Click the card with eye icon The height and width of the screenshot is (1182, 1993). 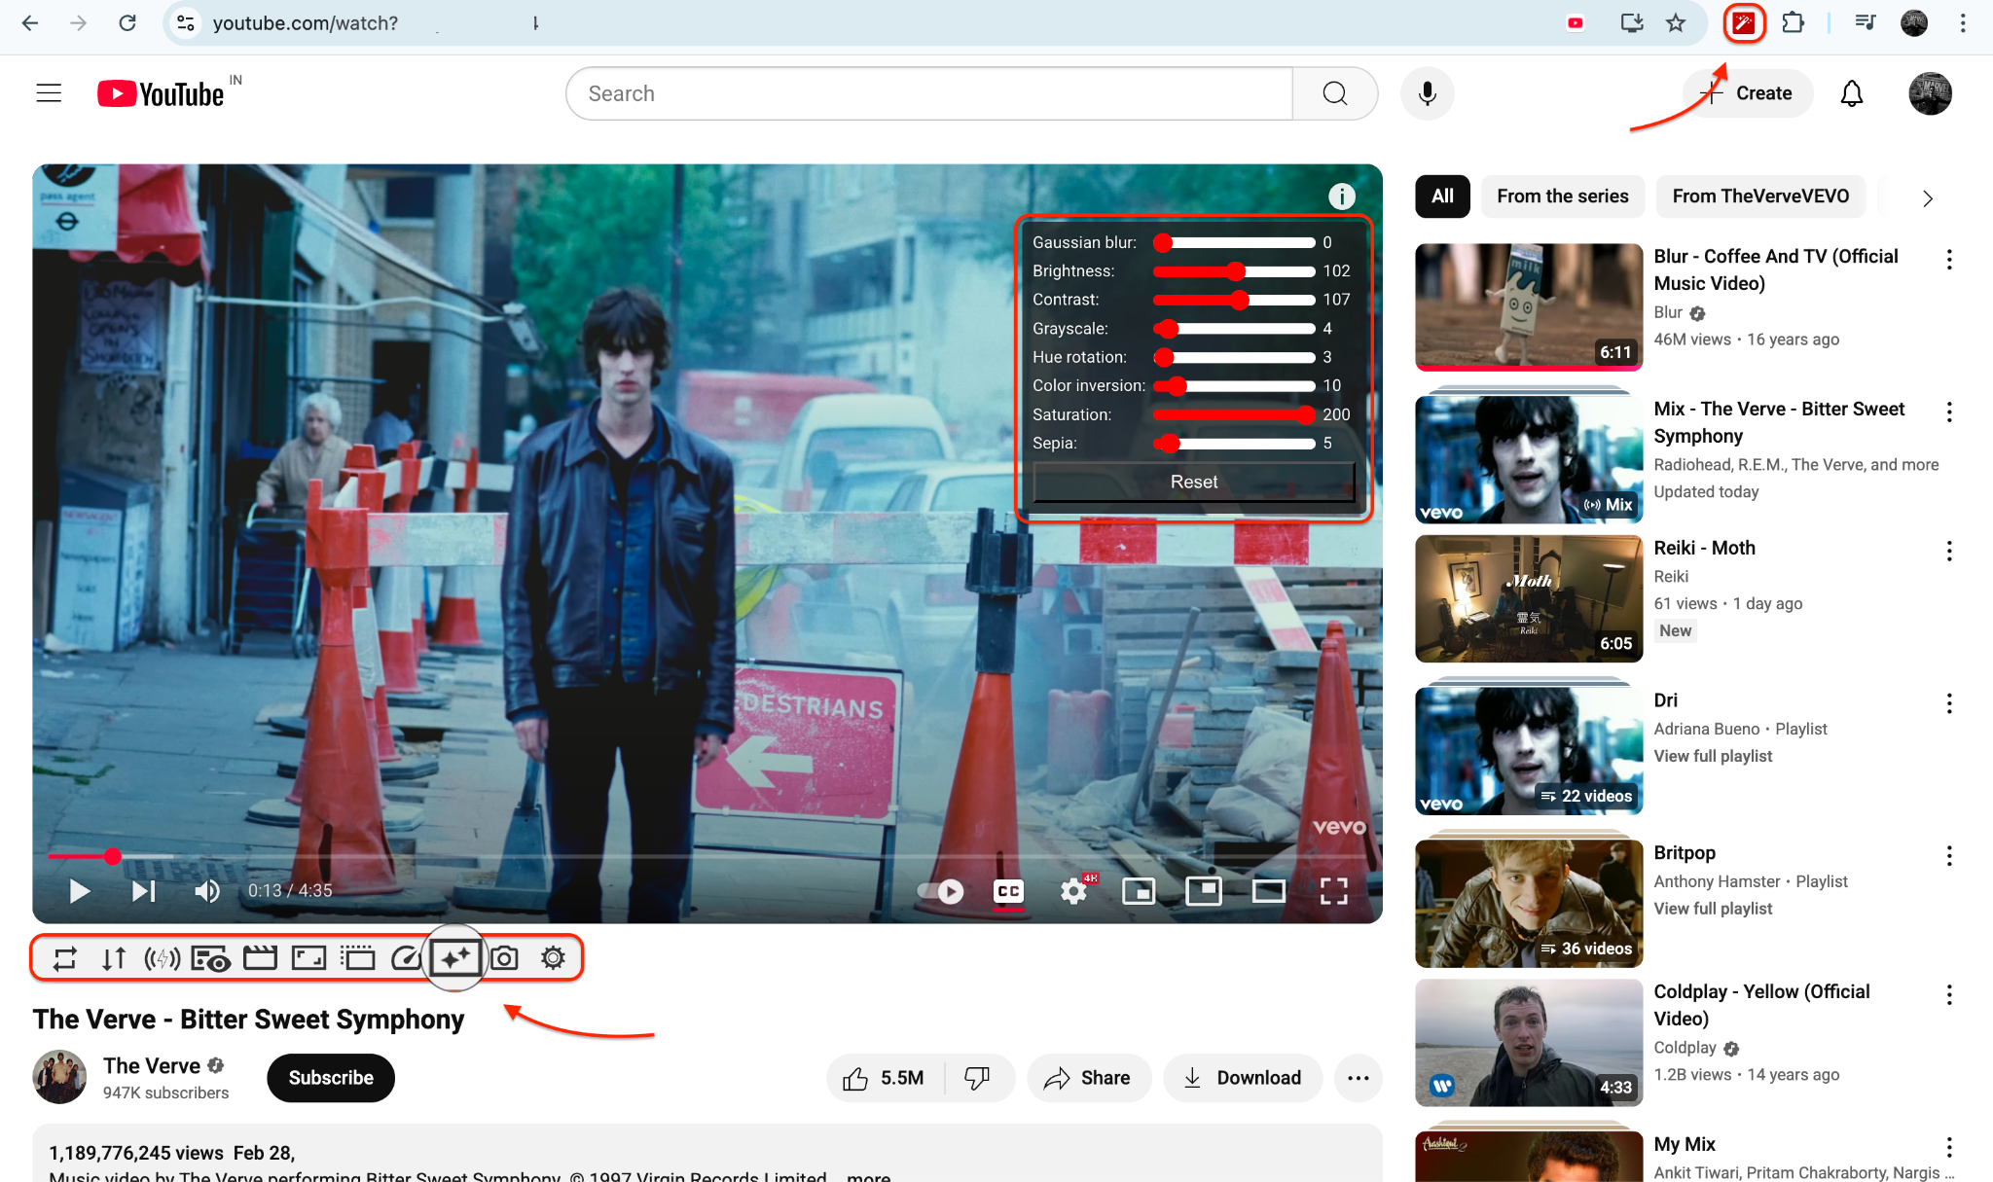(210, 959)
